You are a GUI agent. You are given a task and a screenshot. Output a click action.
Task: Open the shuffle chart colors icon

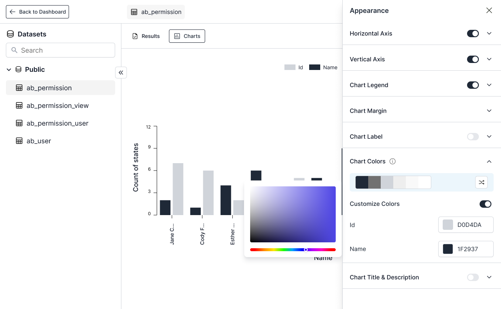tap(481, 182)
